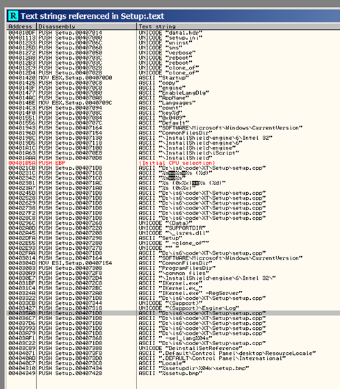Select the highlighted row at address 004035A0

click(x=173, y=313)
